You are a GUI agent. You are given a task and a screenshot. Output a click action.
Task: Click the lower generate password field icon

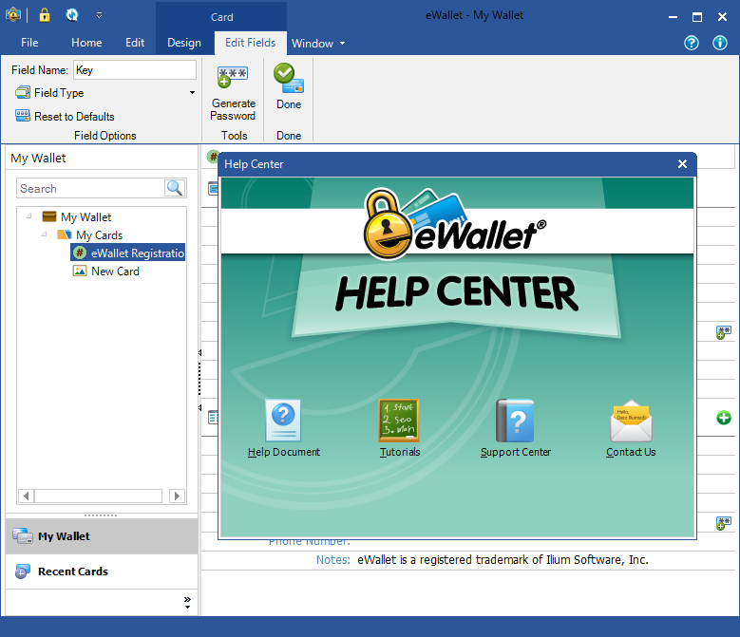click(723, 523)
